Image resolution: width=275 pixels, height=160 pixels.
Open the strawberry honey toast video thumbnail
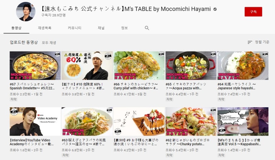pos(139,122)
